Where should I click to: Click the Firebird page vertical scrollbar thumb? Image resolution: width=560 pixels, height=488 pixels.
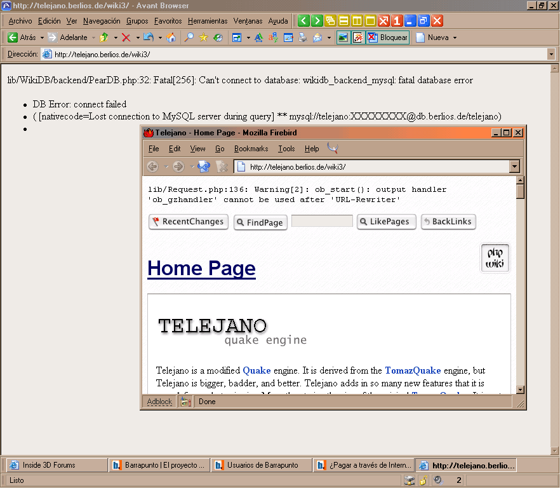[521, 191]
